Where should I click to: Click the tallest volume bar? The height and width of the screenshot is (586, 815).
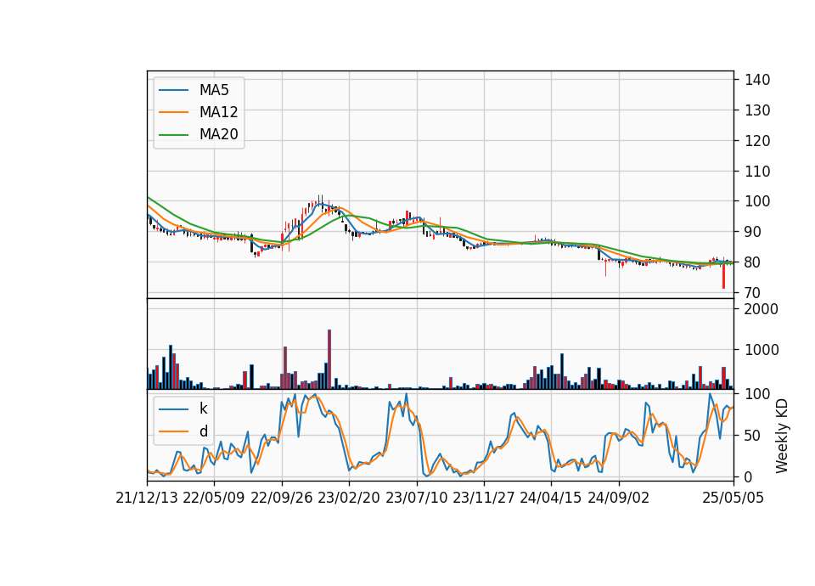tap(329, 359)
